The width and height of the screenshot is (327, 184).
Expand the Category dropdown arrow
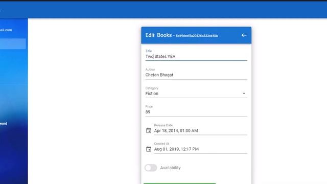[x=244, y=94]
